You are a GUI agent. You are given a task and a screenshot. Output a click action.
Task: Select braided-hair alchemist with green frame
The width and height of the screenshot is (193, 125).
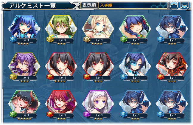coord(135,27)
